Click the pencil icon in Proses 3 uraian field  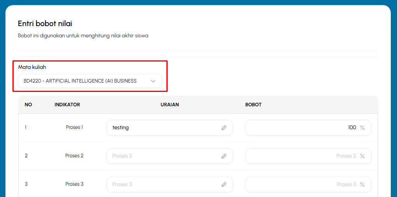coord(224,184)
